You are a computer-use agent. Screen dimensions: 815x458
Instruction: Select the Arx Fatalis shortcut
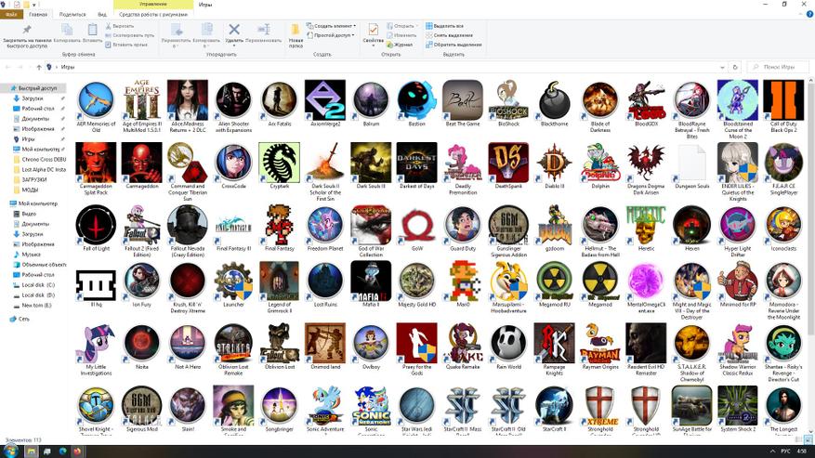coord(280,99)
